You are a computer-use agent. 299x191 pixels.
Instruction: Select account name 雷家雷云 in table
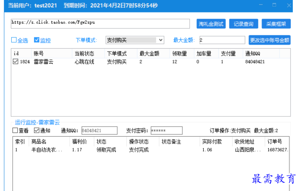(43, 62)
